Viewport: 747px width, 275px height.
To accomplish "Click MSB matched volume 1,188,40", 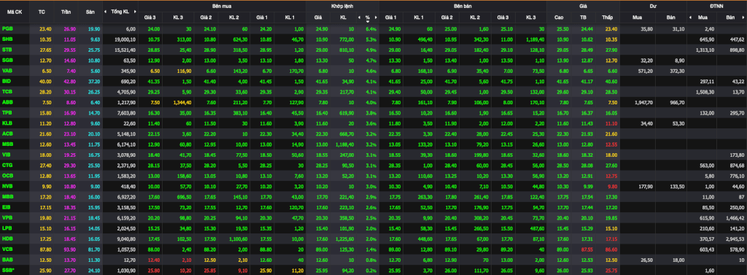I will pyautogui.click(x=345, y=144).
